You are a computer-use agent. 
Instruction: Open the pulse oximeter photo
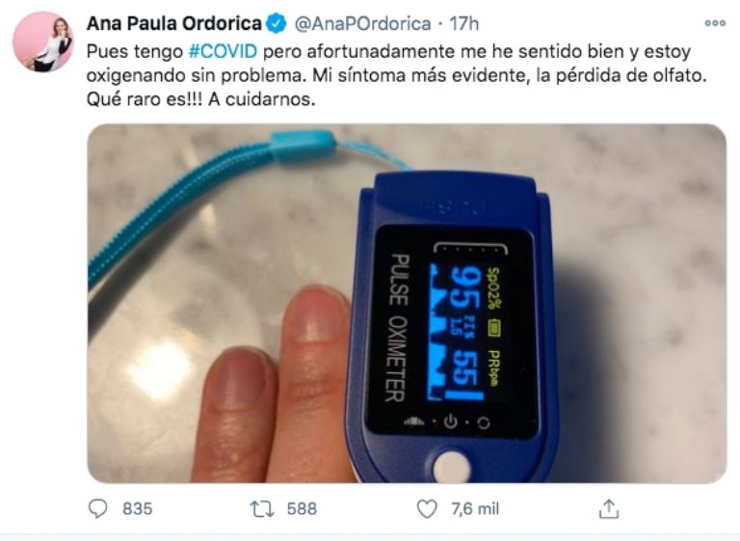click(x=407, y=304)
